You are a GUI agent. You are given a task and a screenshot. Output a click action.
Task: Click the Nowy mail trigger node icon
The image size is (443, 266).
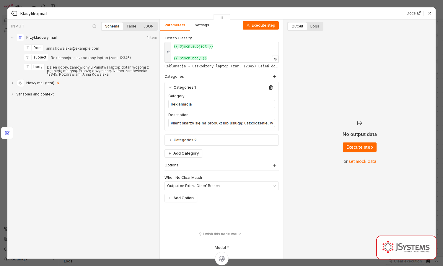click(x=20, y=83)
